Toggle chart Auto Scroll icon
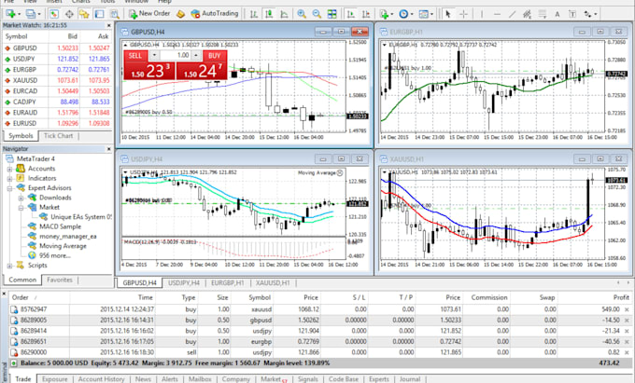 click(x=351, y=14)
